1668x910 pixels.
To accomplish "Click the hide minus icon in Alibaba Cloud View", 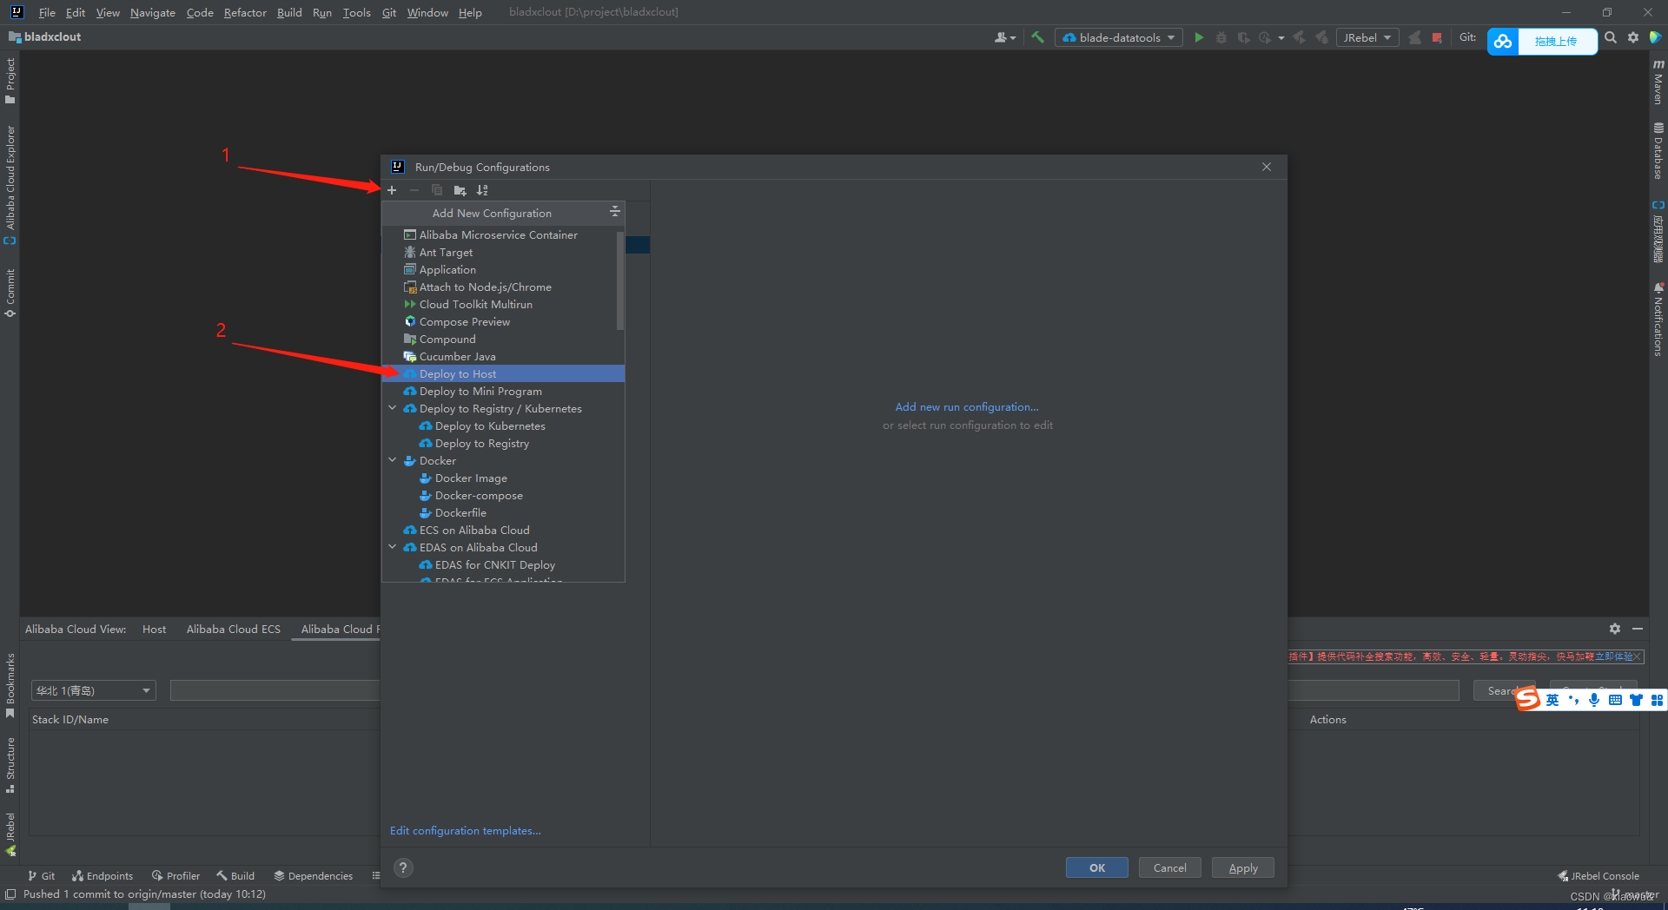I will [x=1638, y=629].
